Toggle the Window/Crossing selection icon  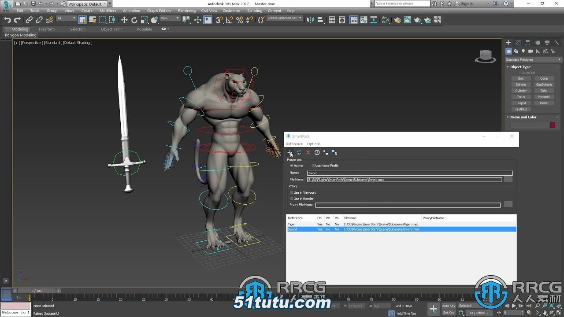coord(113,20)
